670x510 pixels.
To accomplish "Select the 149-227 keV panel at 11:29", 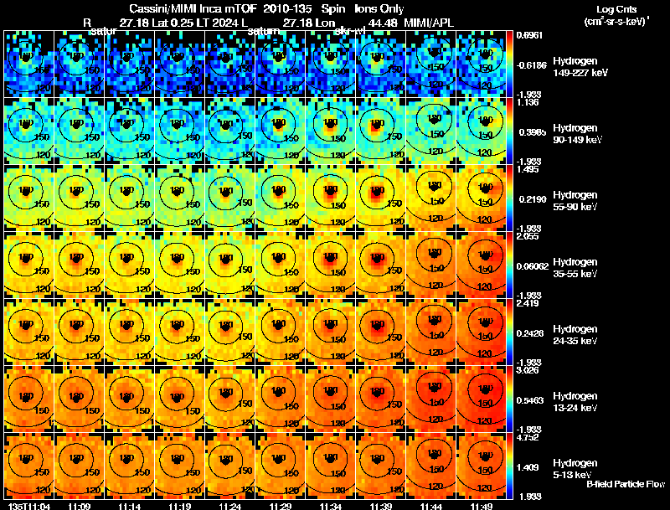I will [281, 64].
